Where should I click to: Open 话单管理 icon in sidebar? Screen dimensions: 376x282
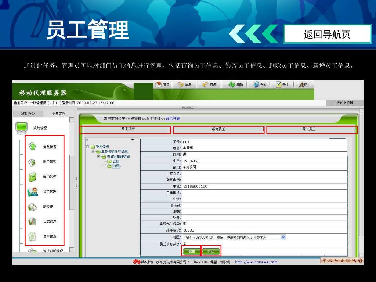[x=32, y=237]
